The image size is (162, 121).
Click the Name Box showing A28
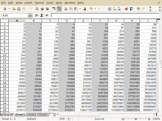[x=15, y=15]
